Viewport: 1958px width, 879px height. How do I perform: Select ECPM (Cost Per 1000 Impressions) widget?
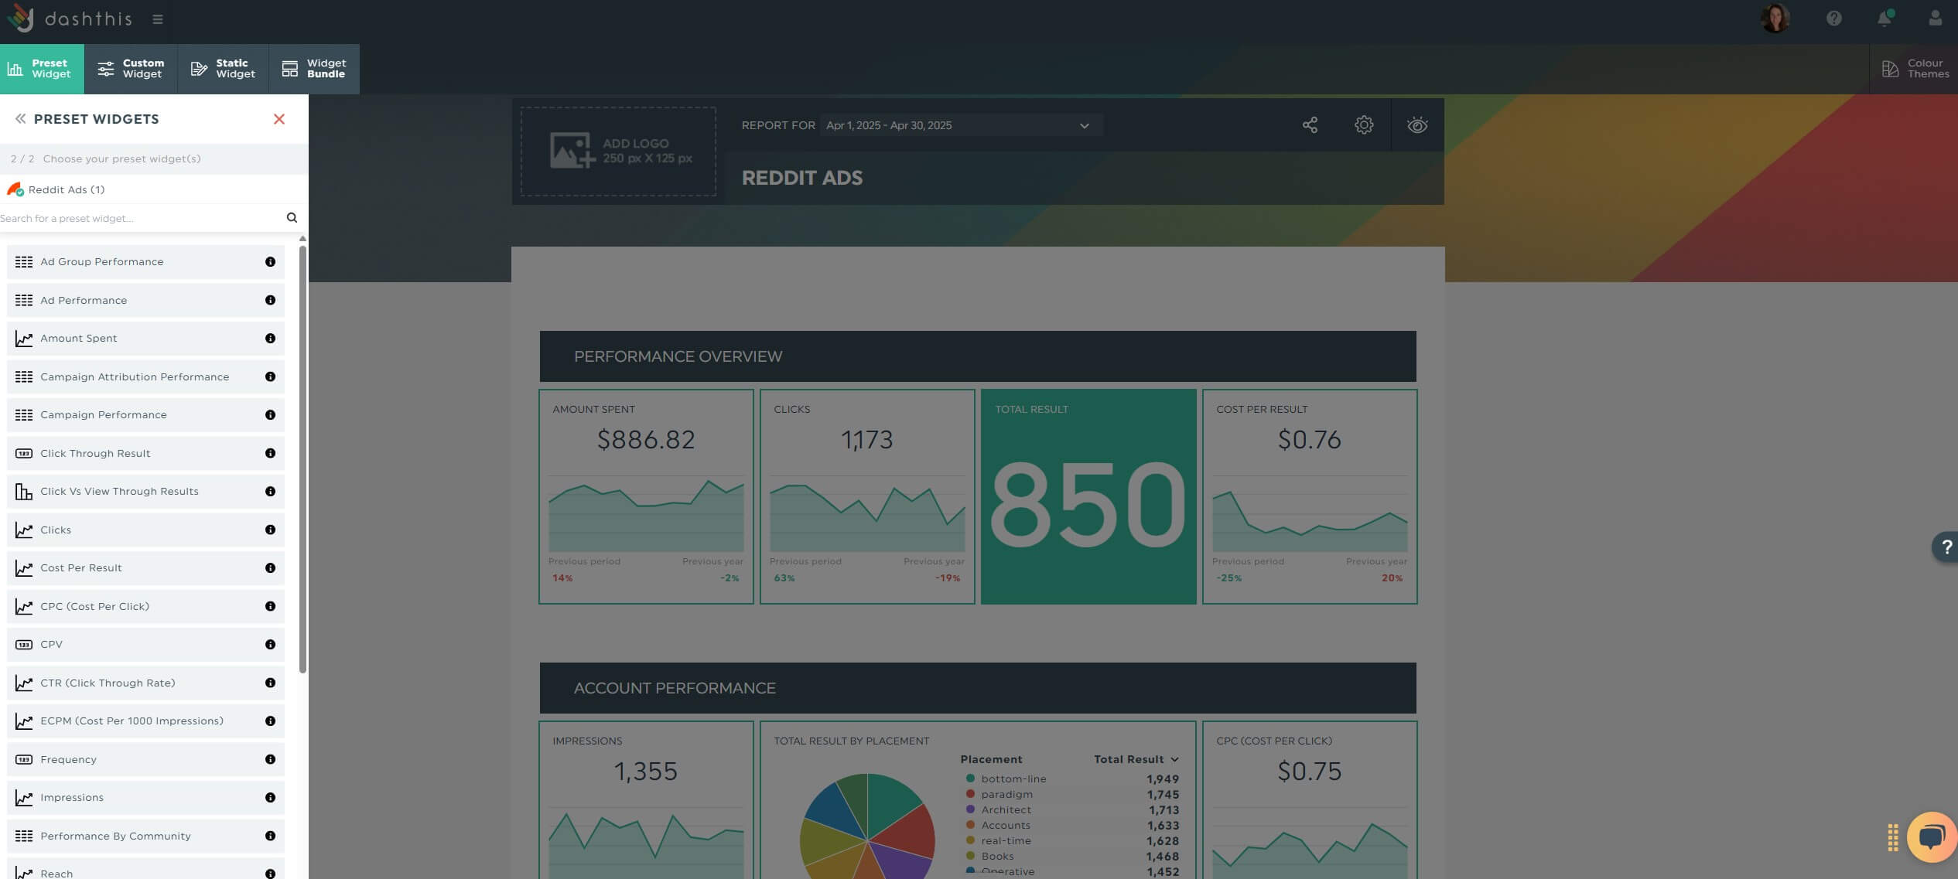point(145,721)
